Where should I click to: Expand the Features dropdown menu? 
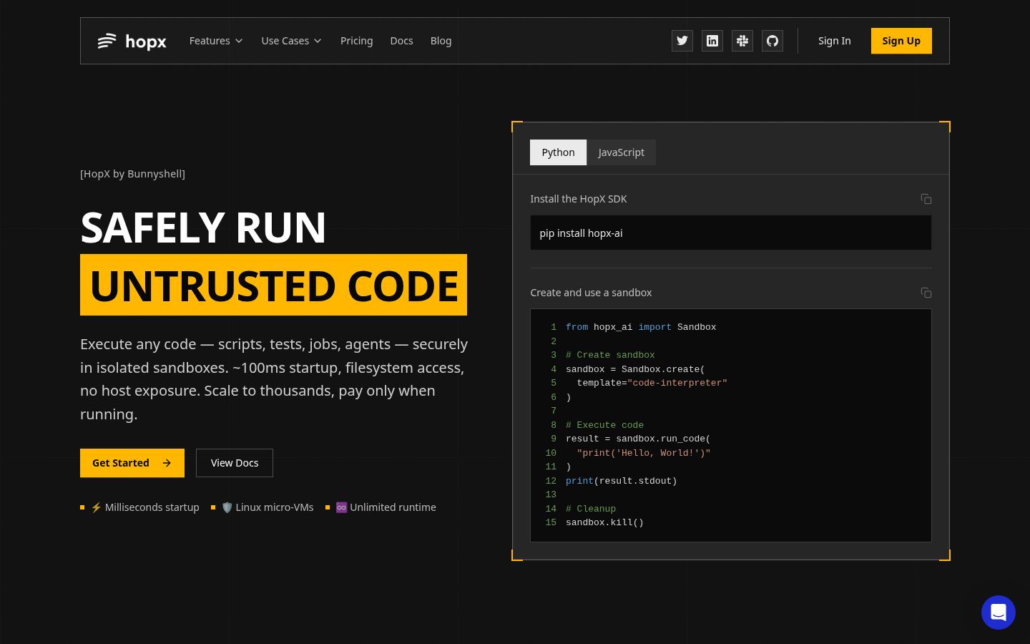216,41
